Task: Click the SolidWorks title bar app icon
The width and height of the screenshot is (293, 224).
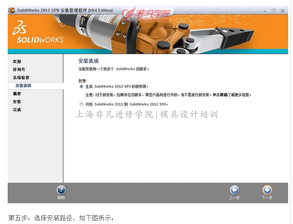Action: click(12, 10)
